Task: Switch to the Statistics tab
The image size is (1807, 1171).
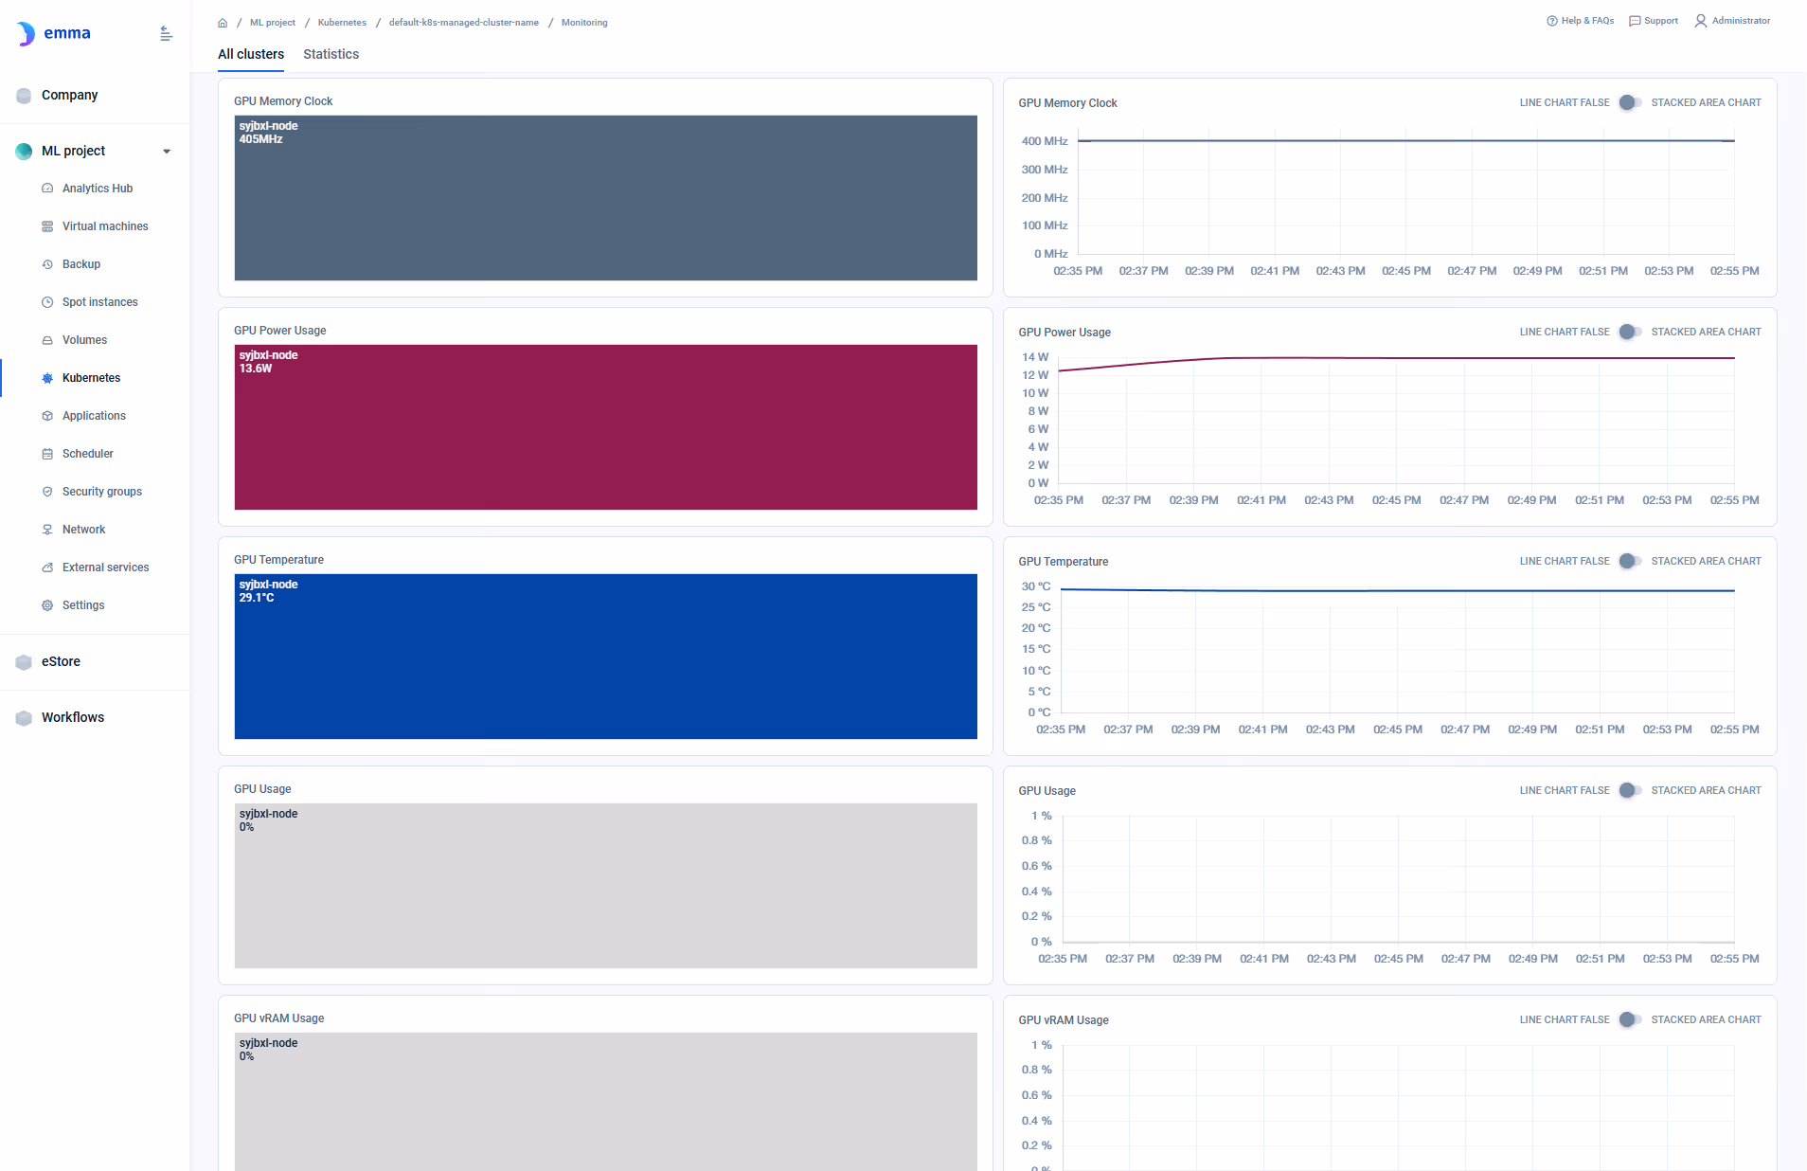Action: tap(331, 54)
